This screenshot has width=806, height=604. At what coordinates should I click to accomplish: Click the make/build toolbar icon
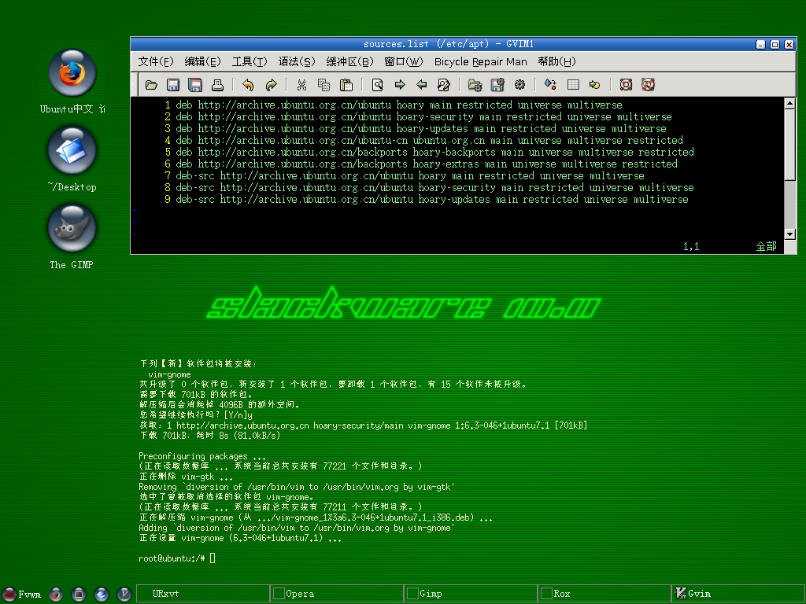550,85
